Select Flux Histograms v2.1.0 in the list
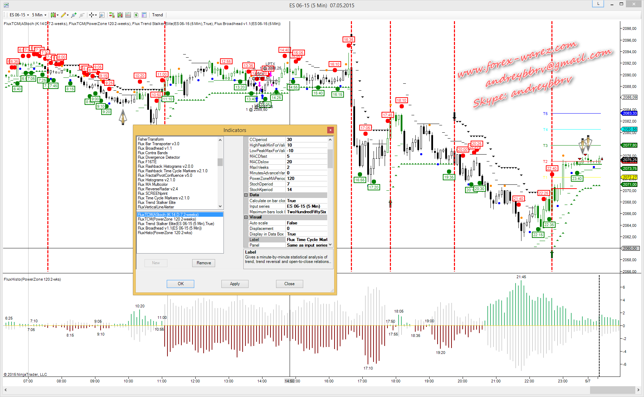Image resolution: width=644 pixels, height=397 pixels. pyautogui.click(x=156, y=180)
